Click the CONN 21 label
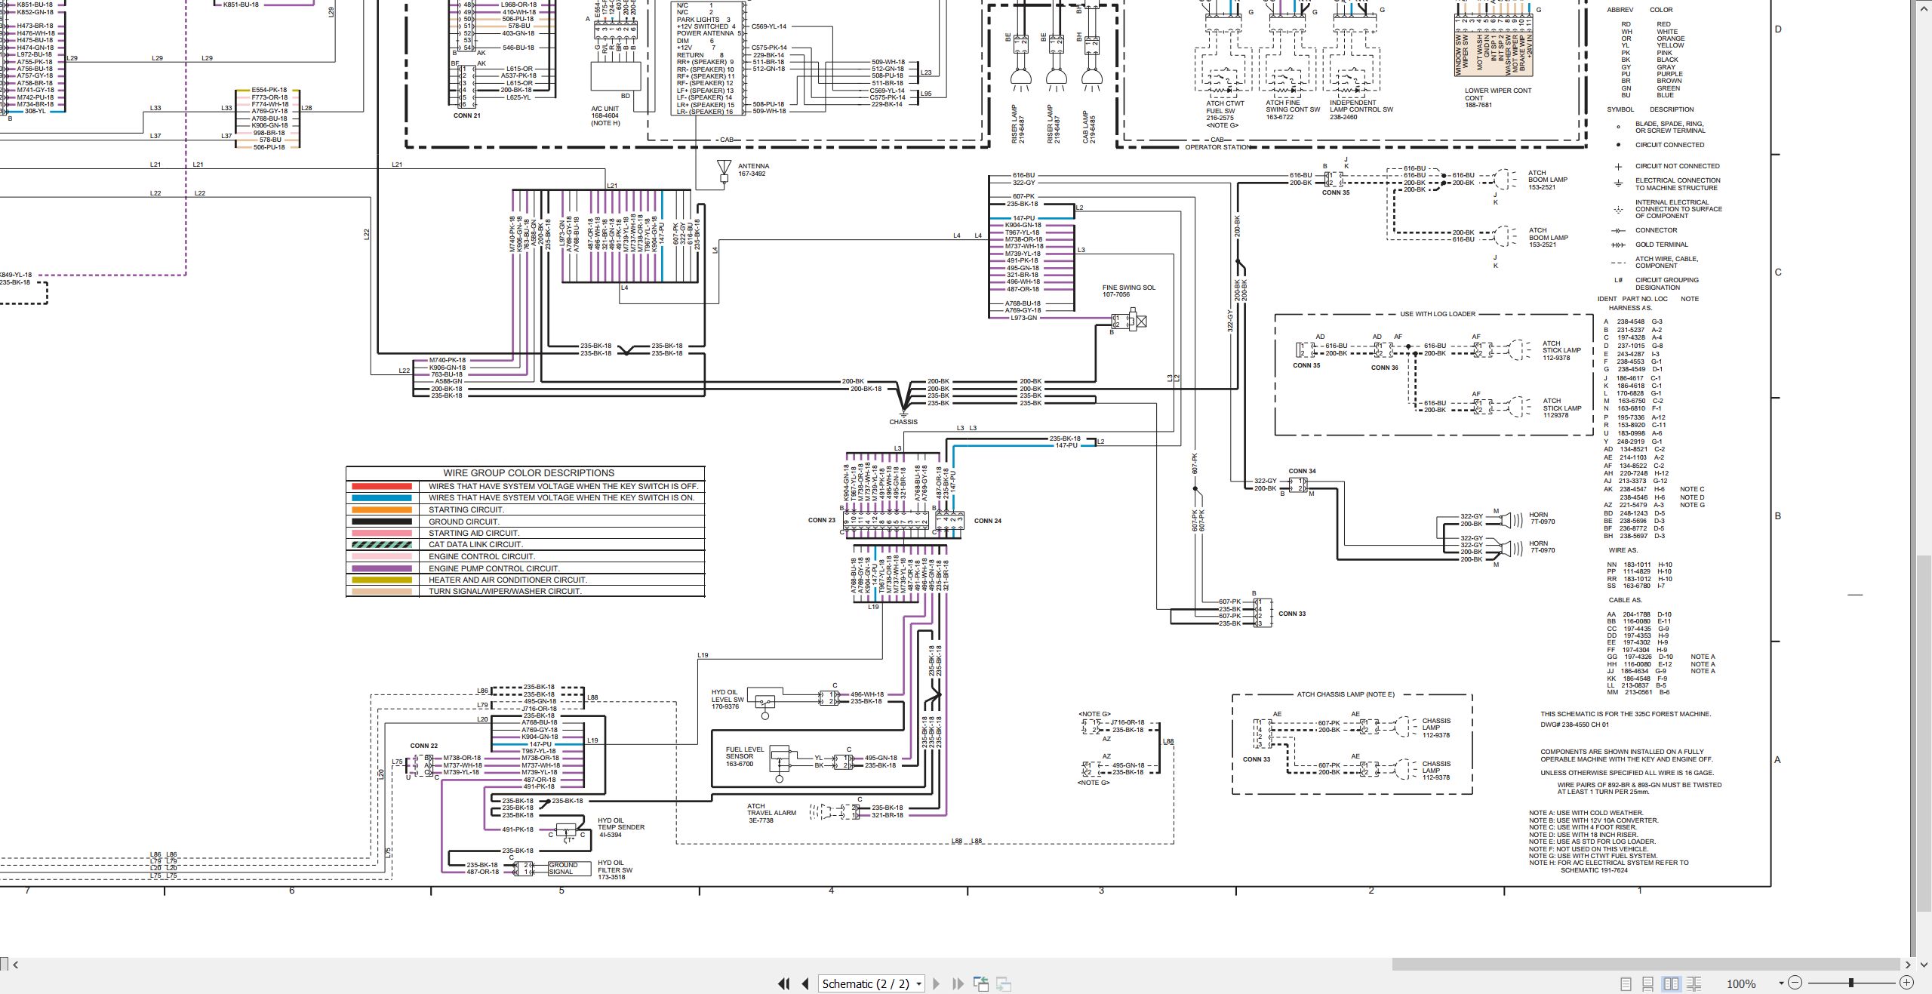Image resolution: width=1932 pixels, height=994 pixels. 466,115
